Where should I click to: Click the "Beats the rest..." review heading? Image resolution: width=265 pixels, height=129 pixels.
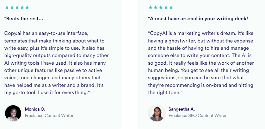[x=24, y=19]
